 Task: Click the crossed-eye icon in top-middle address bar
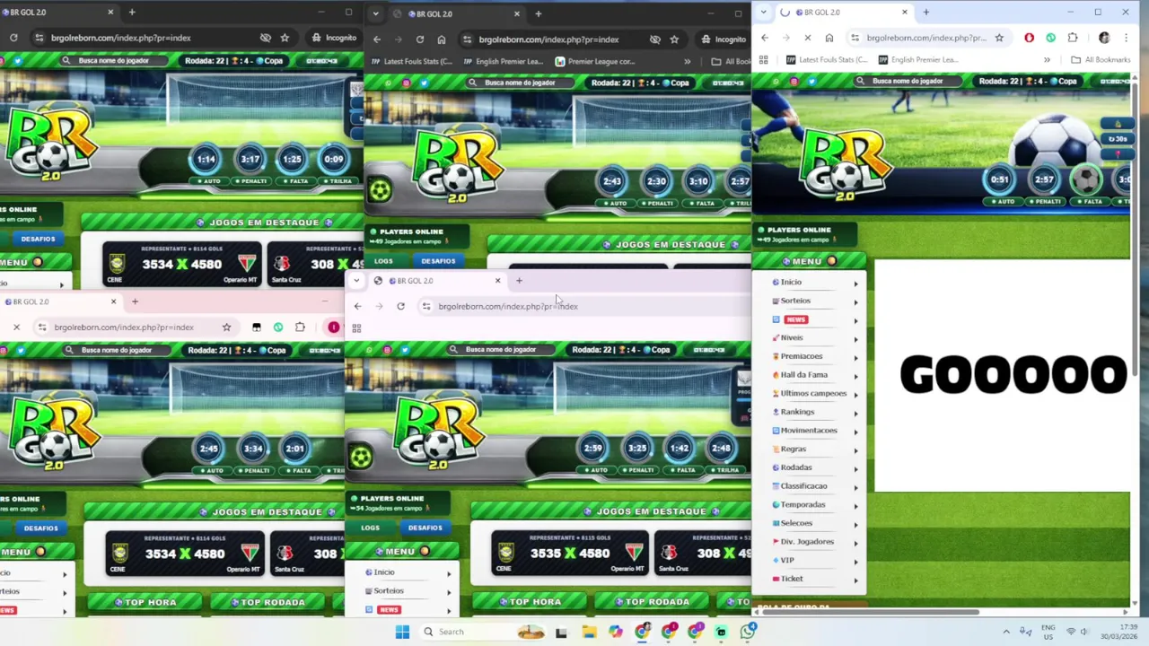(654, 39)
